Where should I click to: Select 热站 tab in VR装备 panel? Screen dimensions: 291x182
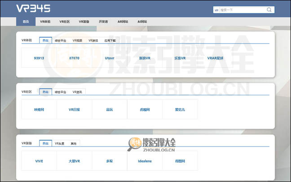tap(46, 143)
